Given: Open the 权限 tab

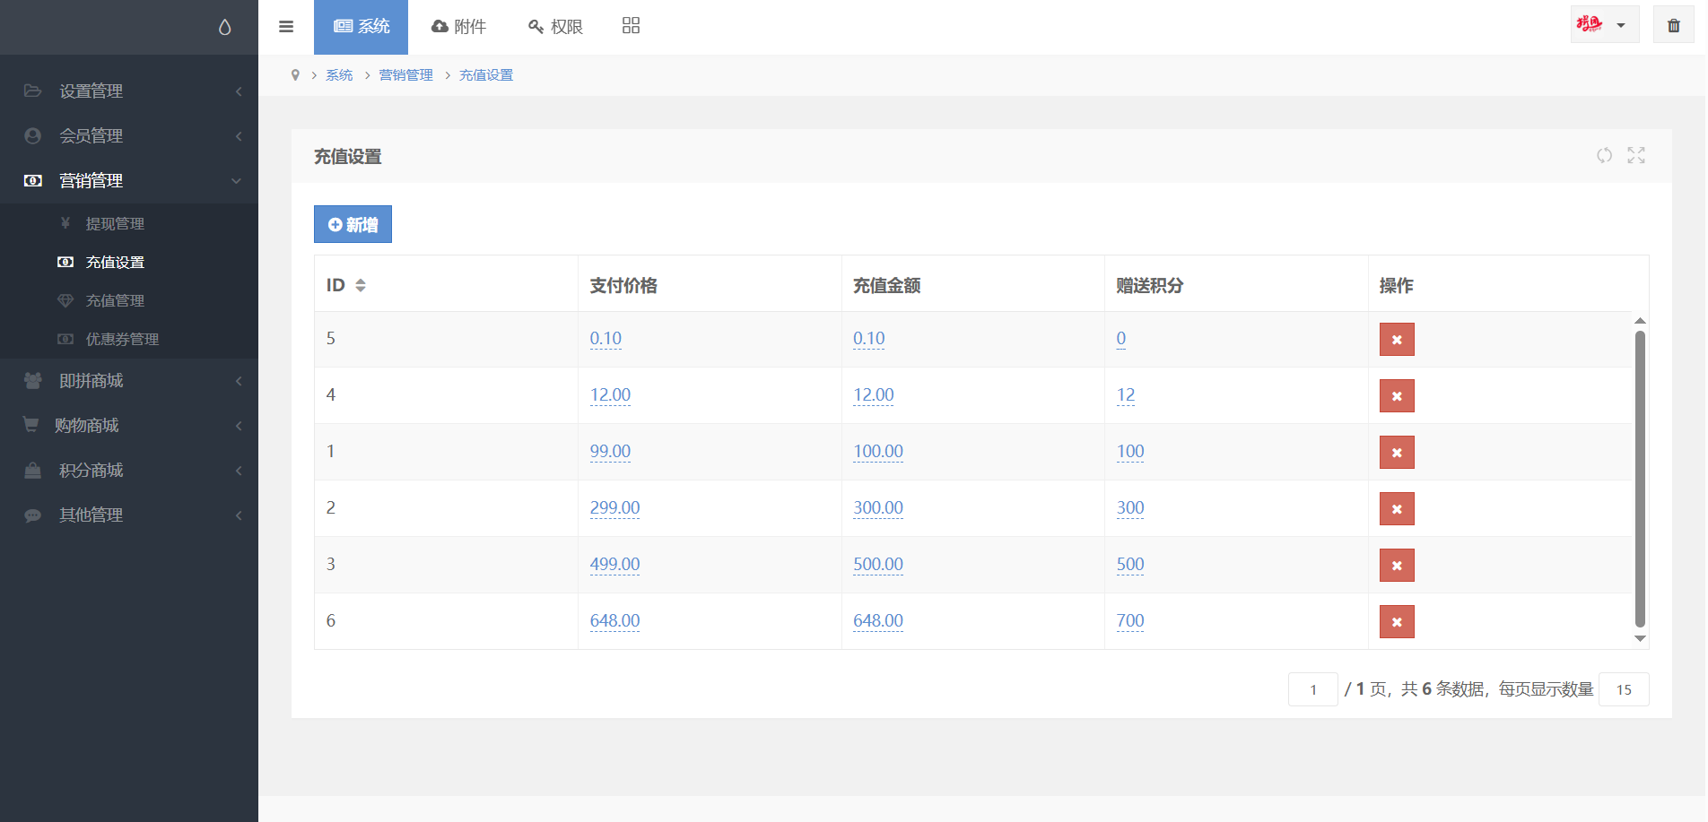Looking at the screenshot, I should point(555,27).
